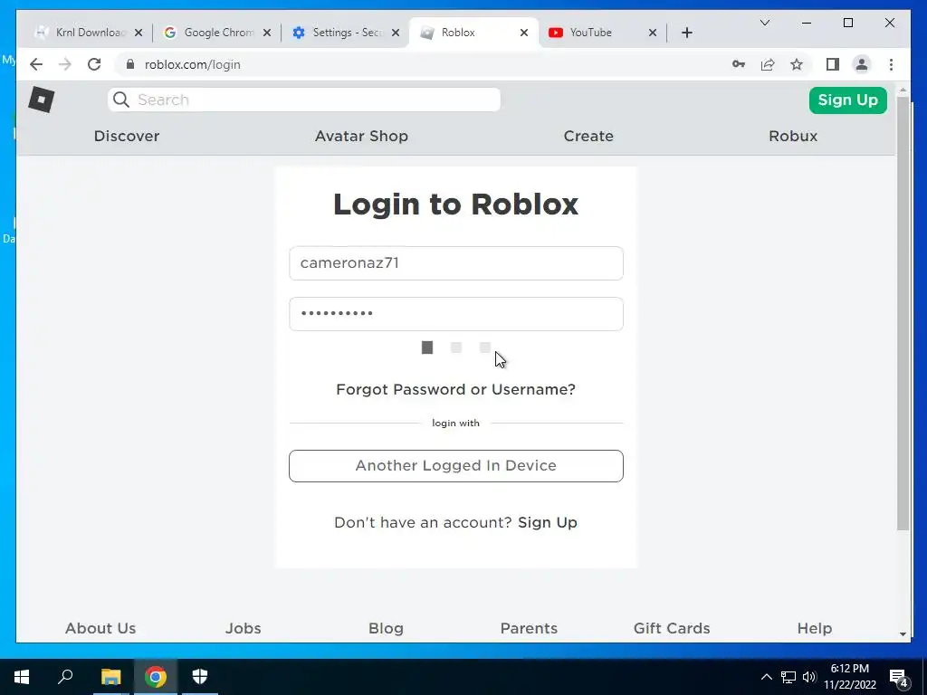The image size is (927, 695).
Task: Open the Robux menu item
Action: pos(793,136)
